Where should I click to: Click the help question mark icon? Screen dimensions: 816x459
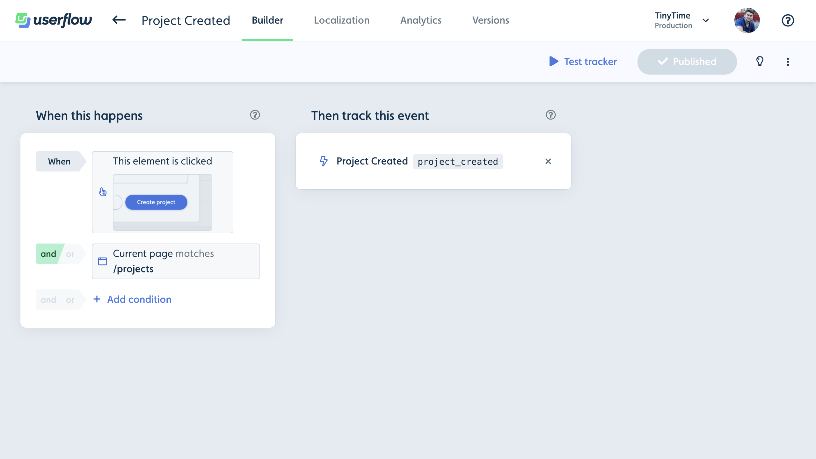788,20
